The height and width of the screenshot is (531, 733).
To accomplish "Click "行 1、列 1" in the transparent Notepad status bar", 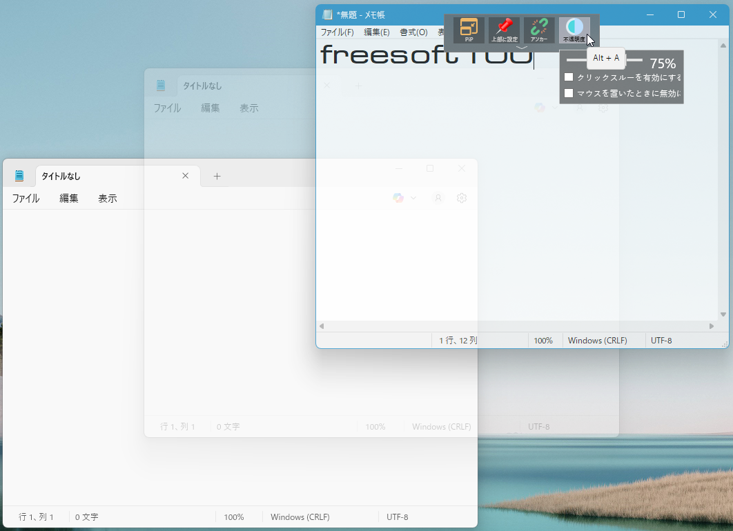I will pyautogui.click(x=177, y=426).
